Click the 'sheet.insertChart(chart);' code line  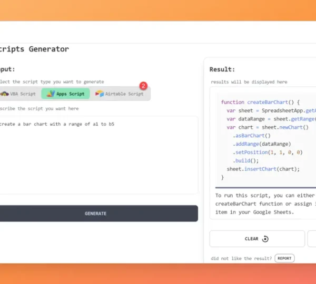tap(263, 169)
